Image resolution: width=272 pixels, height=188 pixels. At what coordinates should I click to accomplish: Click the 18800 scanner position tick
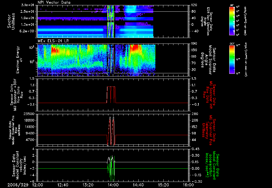click(x=29, y=120)
